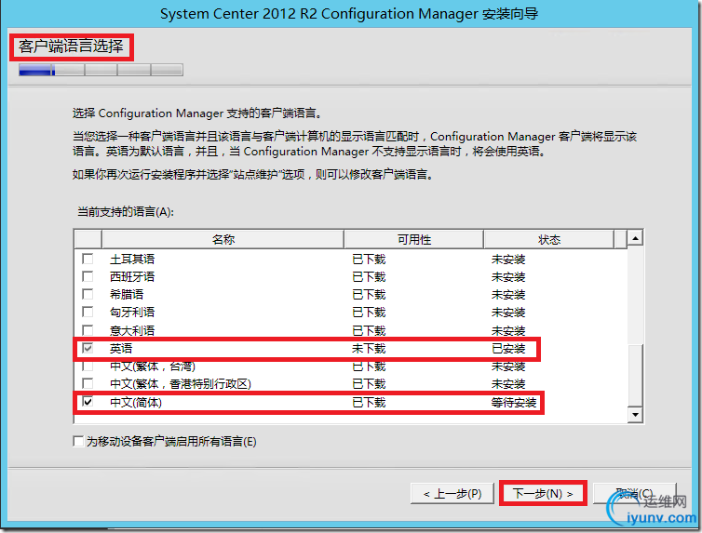Screen dimensions: 702x533
Task: Click the language list scroll up arrow
Action: click(635, 237)
